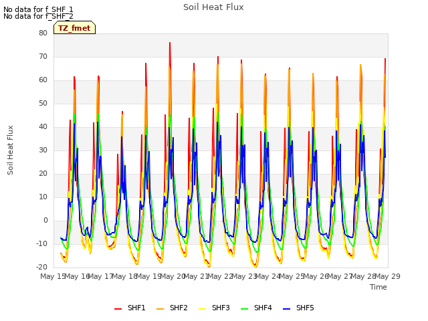428x321 pixels.
Task: Click the -20 y-axis tick label
Action: 41,267
